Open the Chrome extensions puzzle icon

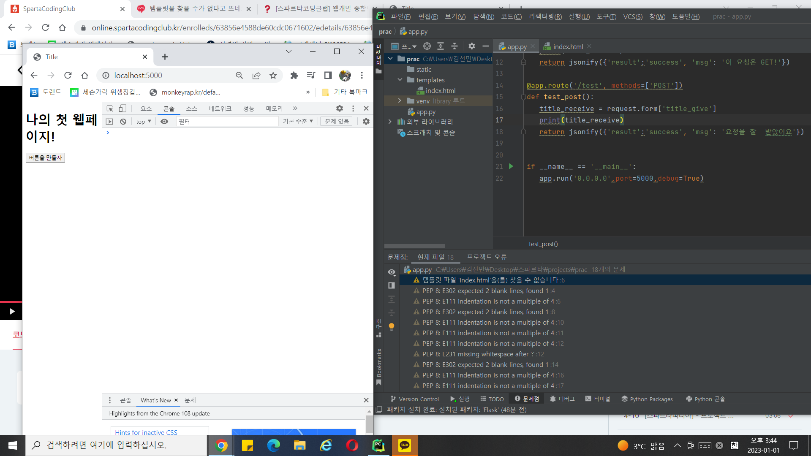294,76
